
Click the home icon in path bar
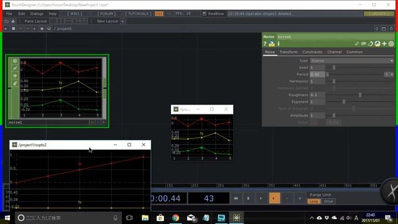click(x=49, y=29)
